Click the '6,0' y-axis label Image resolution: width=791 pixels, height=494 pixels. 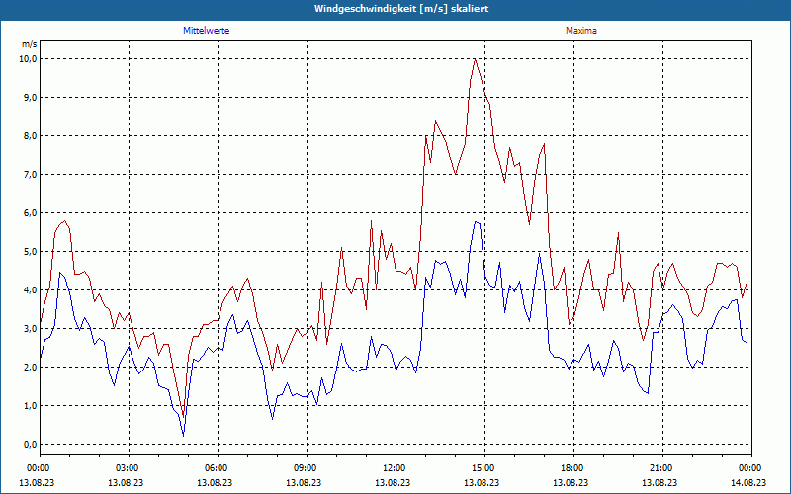pyautogui.click(x=31, y=213)
